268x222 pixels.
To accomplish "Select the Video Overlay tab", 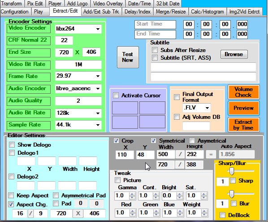I will point(108,4).
